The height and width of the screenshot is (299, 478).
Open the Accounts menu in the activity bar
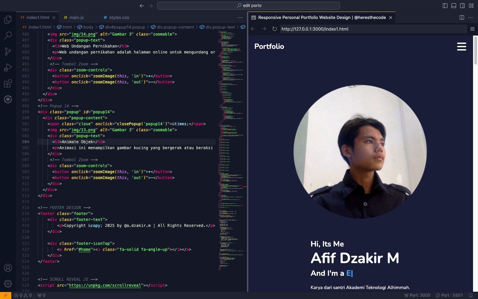8,268
